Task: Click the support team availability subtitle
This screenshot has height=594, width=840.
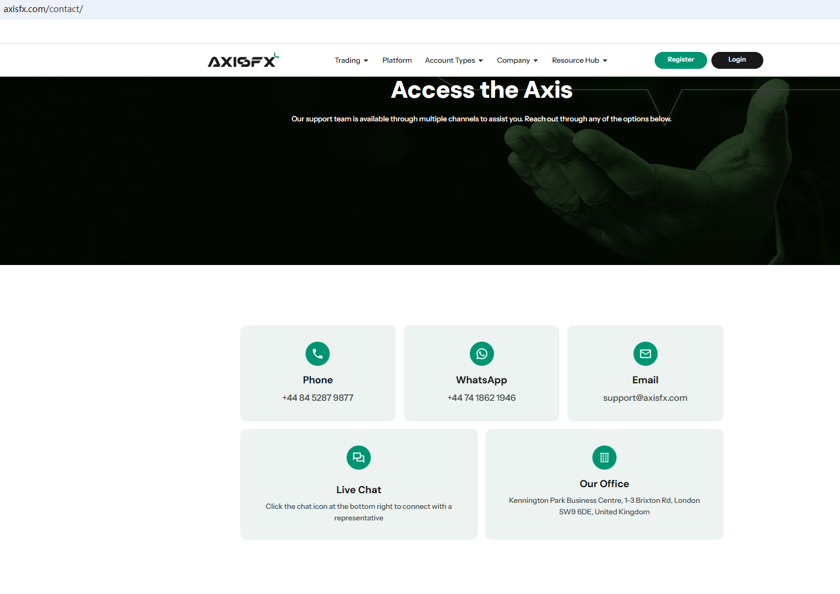Action: point(481,119)
